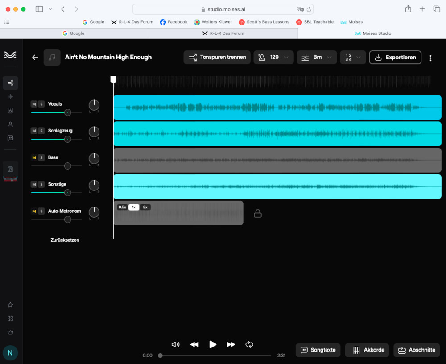Click the back arrow beside song title
The image size is (446, 364).
[x=35, y=57]
